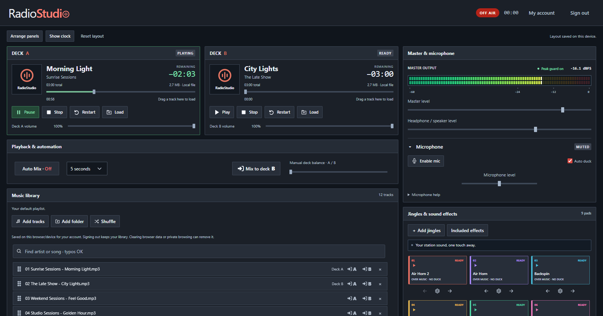Shuffle the music library

coord(105,221)
